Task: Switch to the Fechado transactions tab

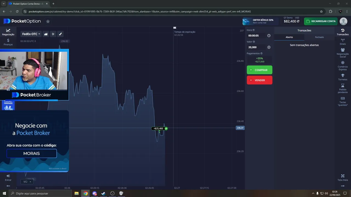Action: tap(319, 37)
